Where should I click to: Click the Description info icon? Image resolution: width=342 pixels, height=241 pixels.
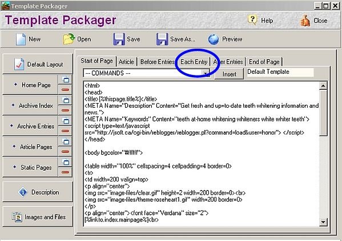pos(23,192)
